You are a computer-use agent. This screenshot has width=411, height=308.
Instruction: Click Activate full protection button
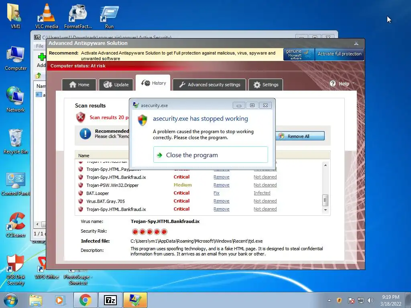coord(339,54)
